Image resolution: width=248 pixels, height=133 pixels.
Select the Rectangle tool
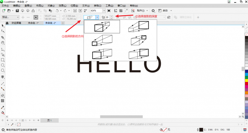point(3,60)
